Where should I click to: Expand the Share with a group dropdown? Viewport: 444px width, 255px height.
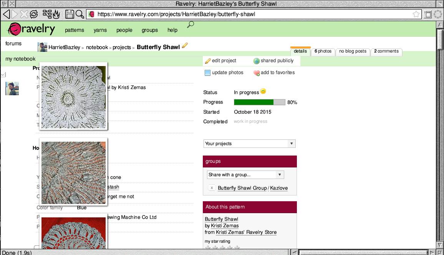click(245, 175)
